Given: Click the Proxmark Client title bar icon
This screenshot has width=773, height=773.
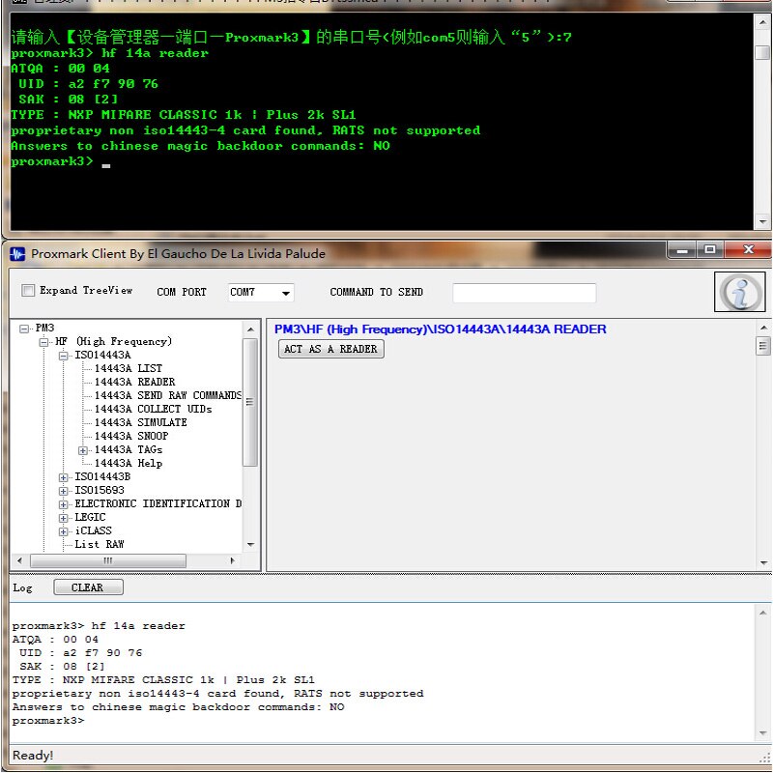Looking at the screenshot, I should 17,254.
